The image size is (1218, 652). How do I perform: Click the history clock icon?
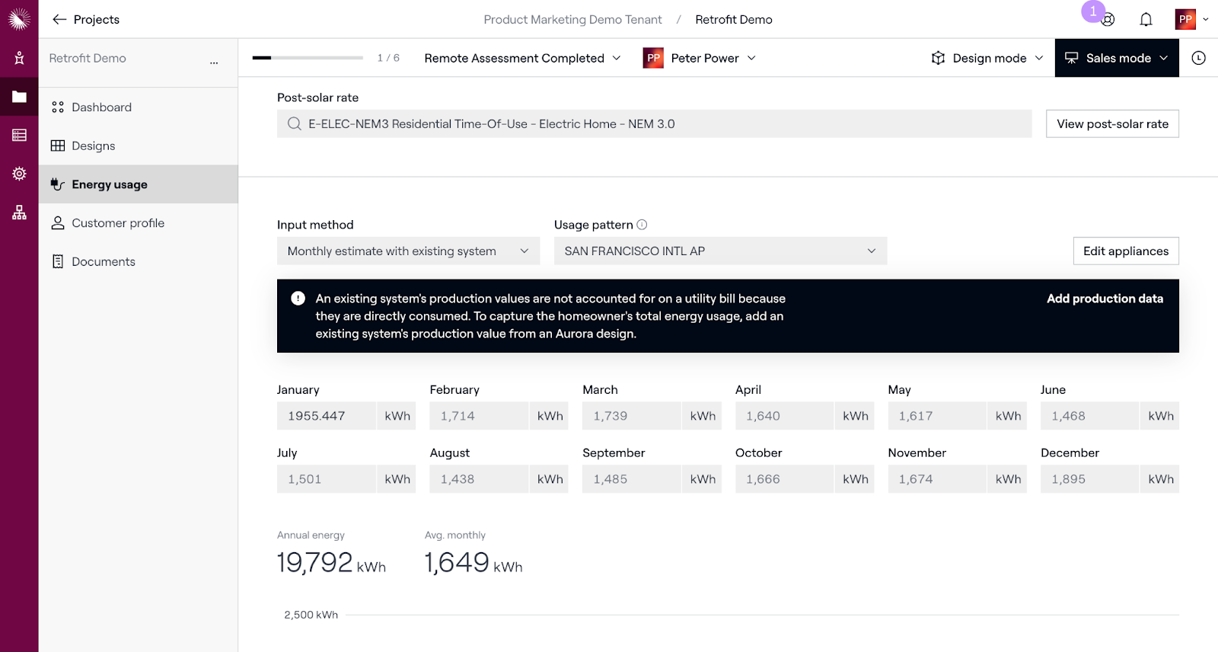pyautogui.click(x=1198, y=58)
